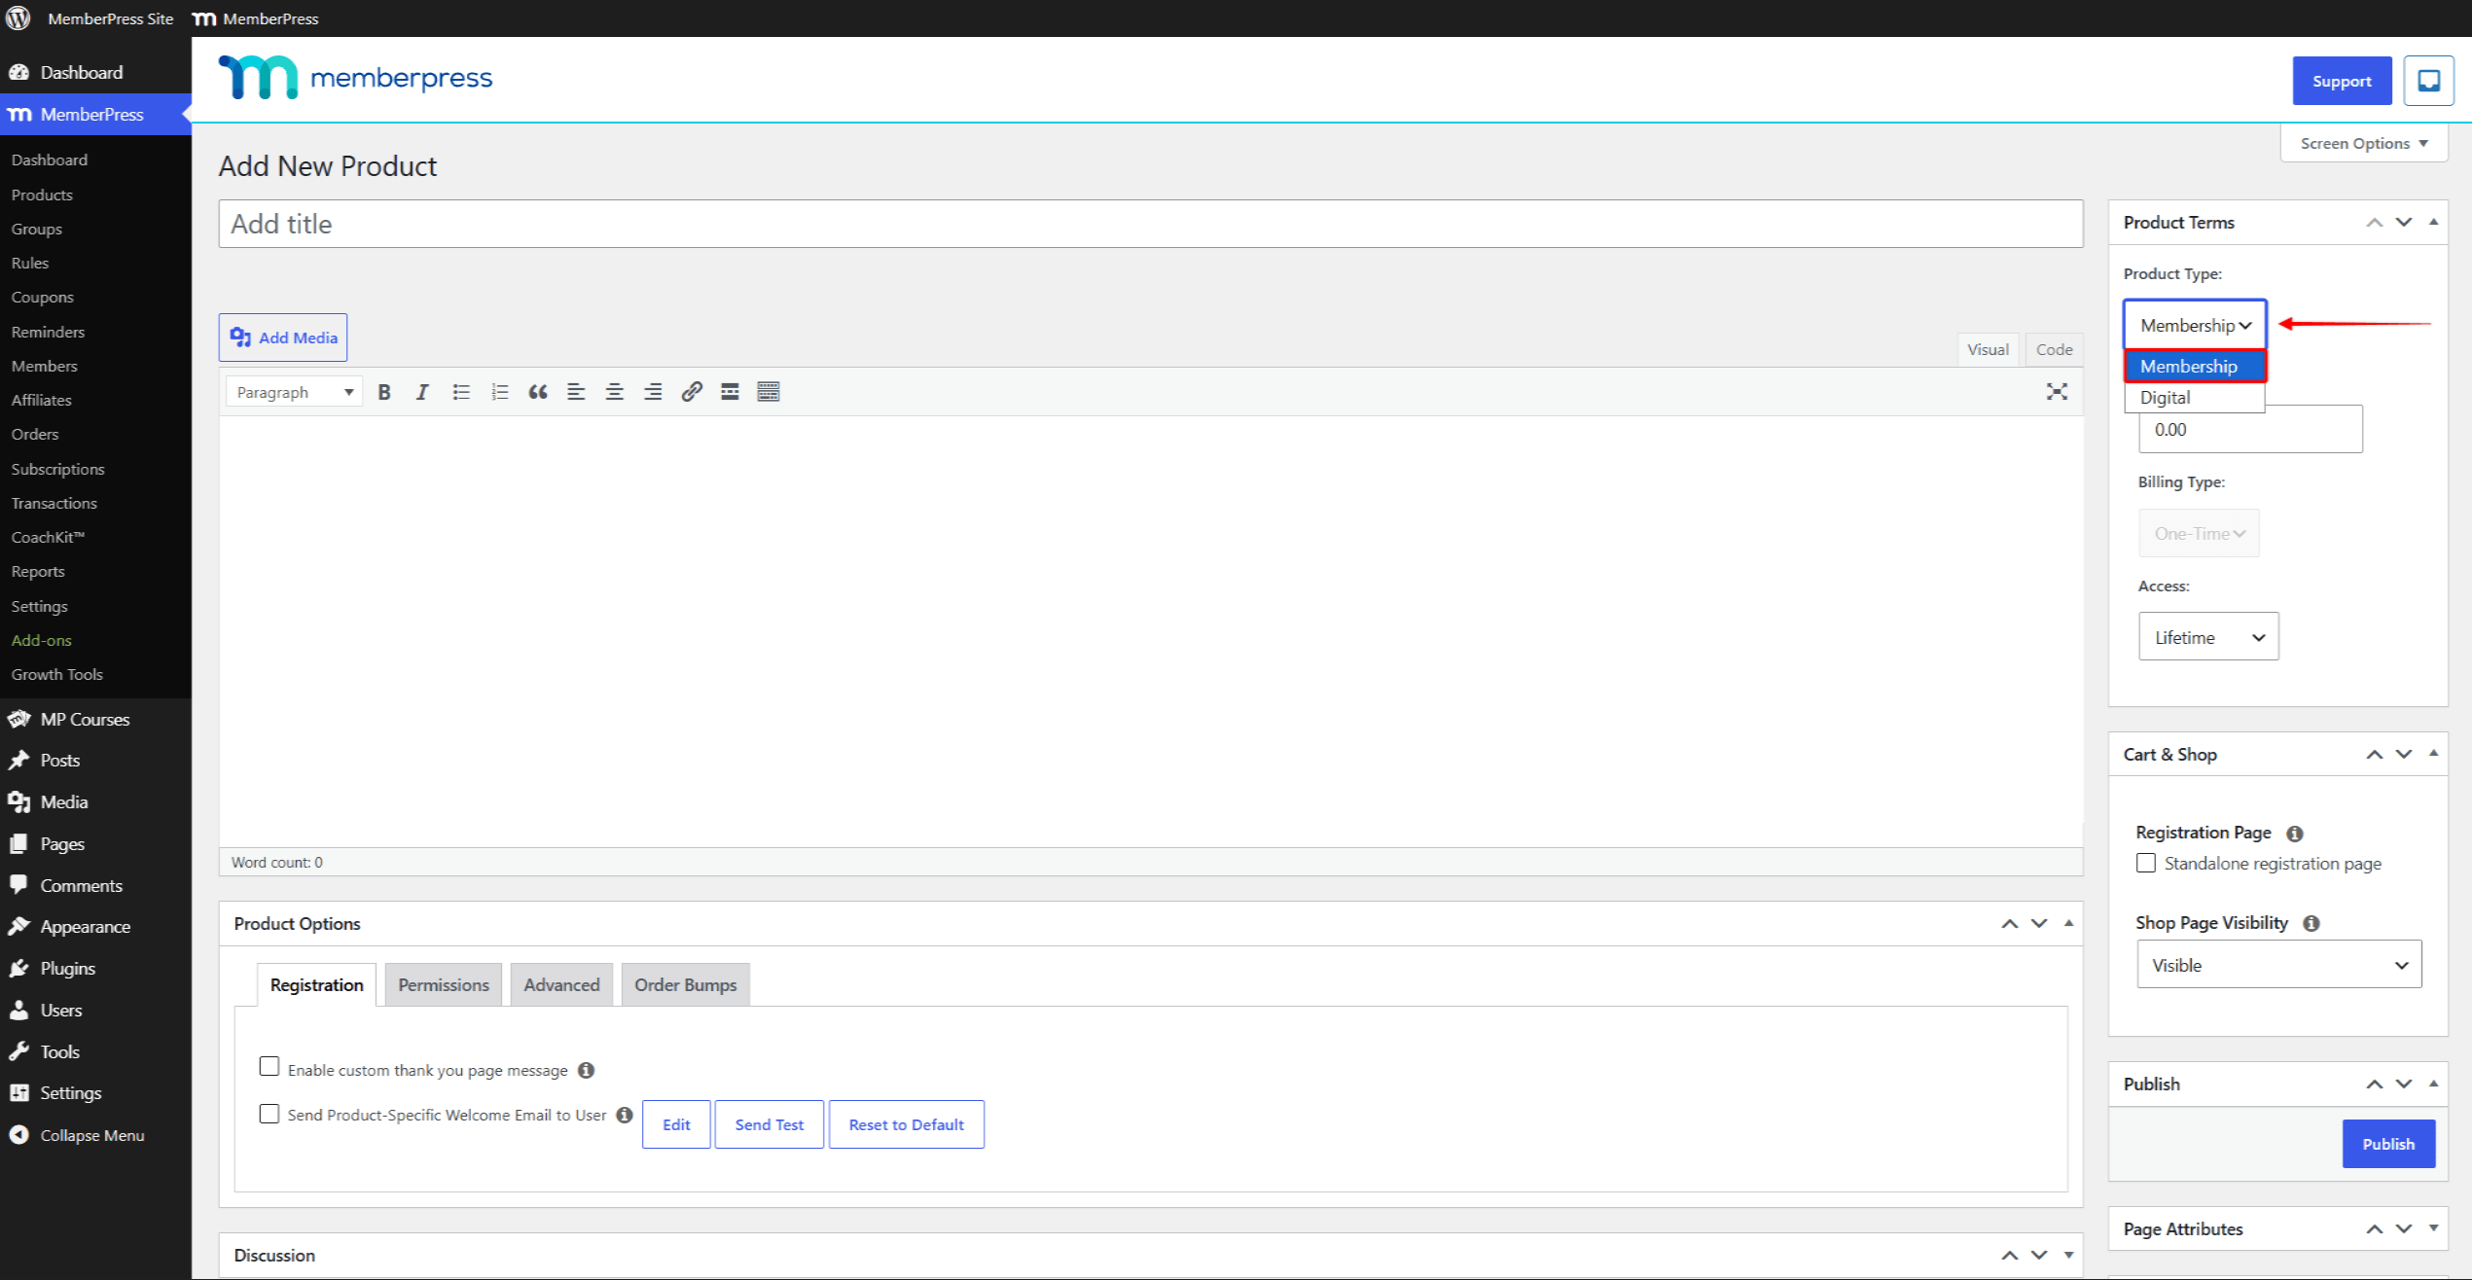Move Cart & Shop panel up

tap(2375, 755)
